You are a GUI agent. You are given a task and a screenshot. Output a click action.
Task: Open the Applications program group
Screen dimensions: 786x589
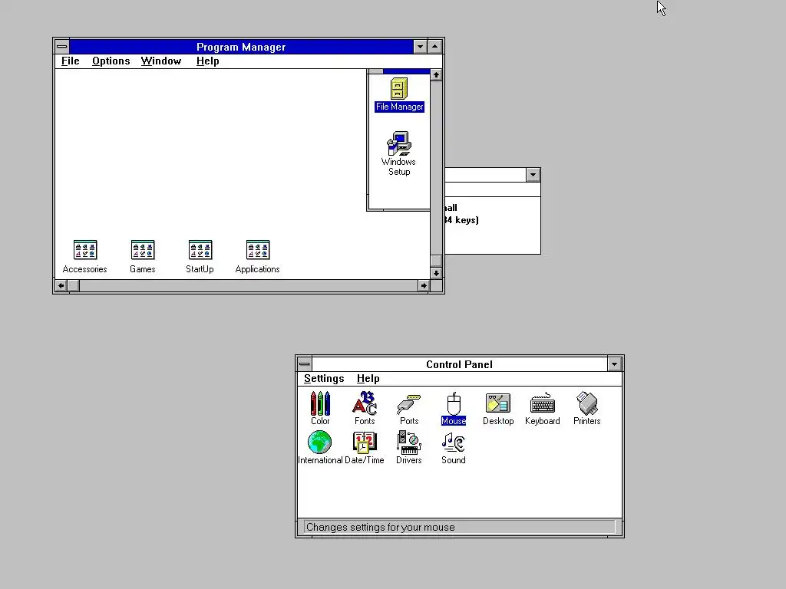[258, 256]
